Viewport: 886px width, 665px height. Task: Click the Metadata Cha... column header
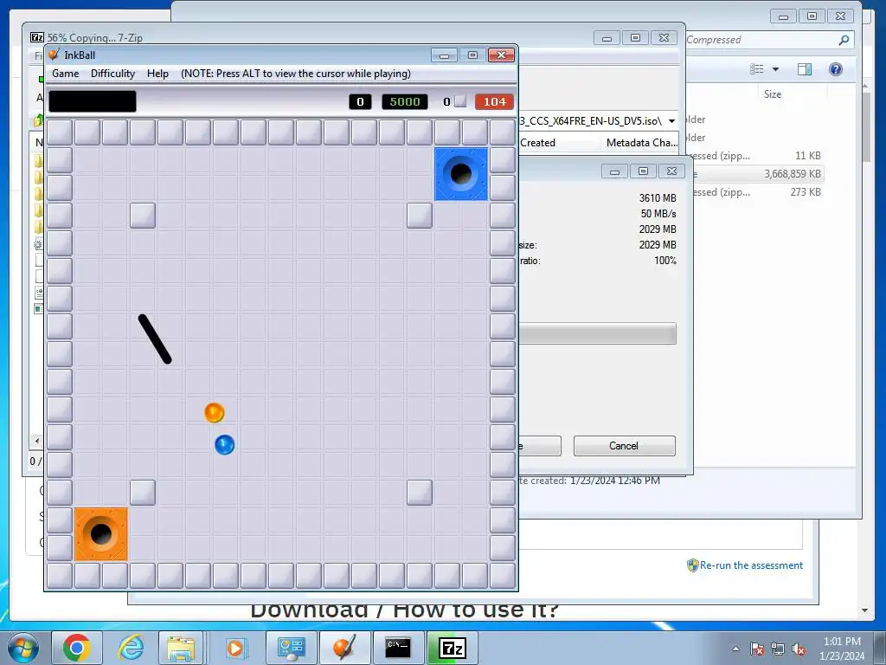[641, 143]
